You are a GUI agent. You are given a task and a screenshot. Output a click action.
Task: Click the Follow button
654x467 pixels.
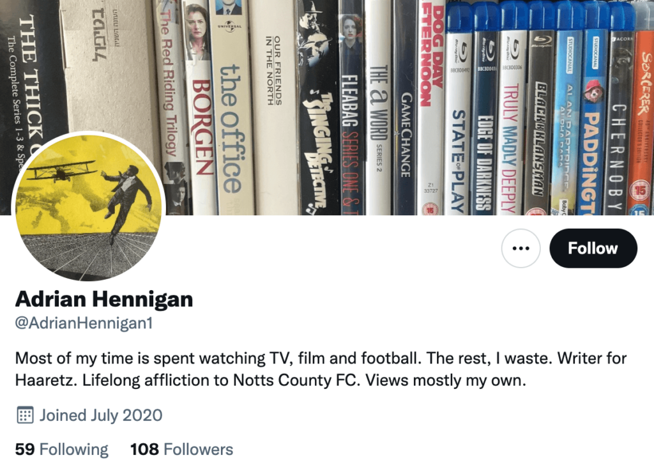[593, 248]
